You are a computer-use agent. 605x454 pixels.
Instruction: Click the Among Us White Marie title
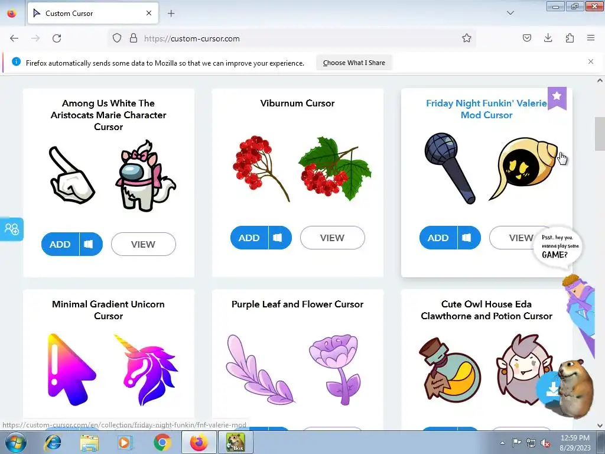[109, 115]
